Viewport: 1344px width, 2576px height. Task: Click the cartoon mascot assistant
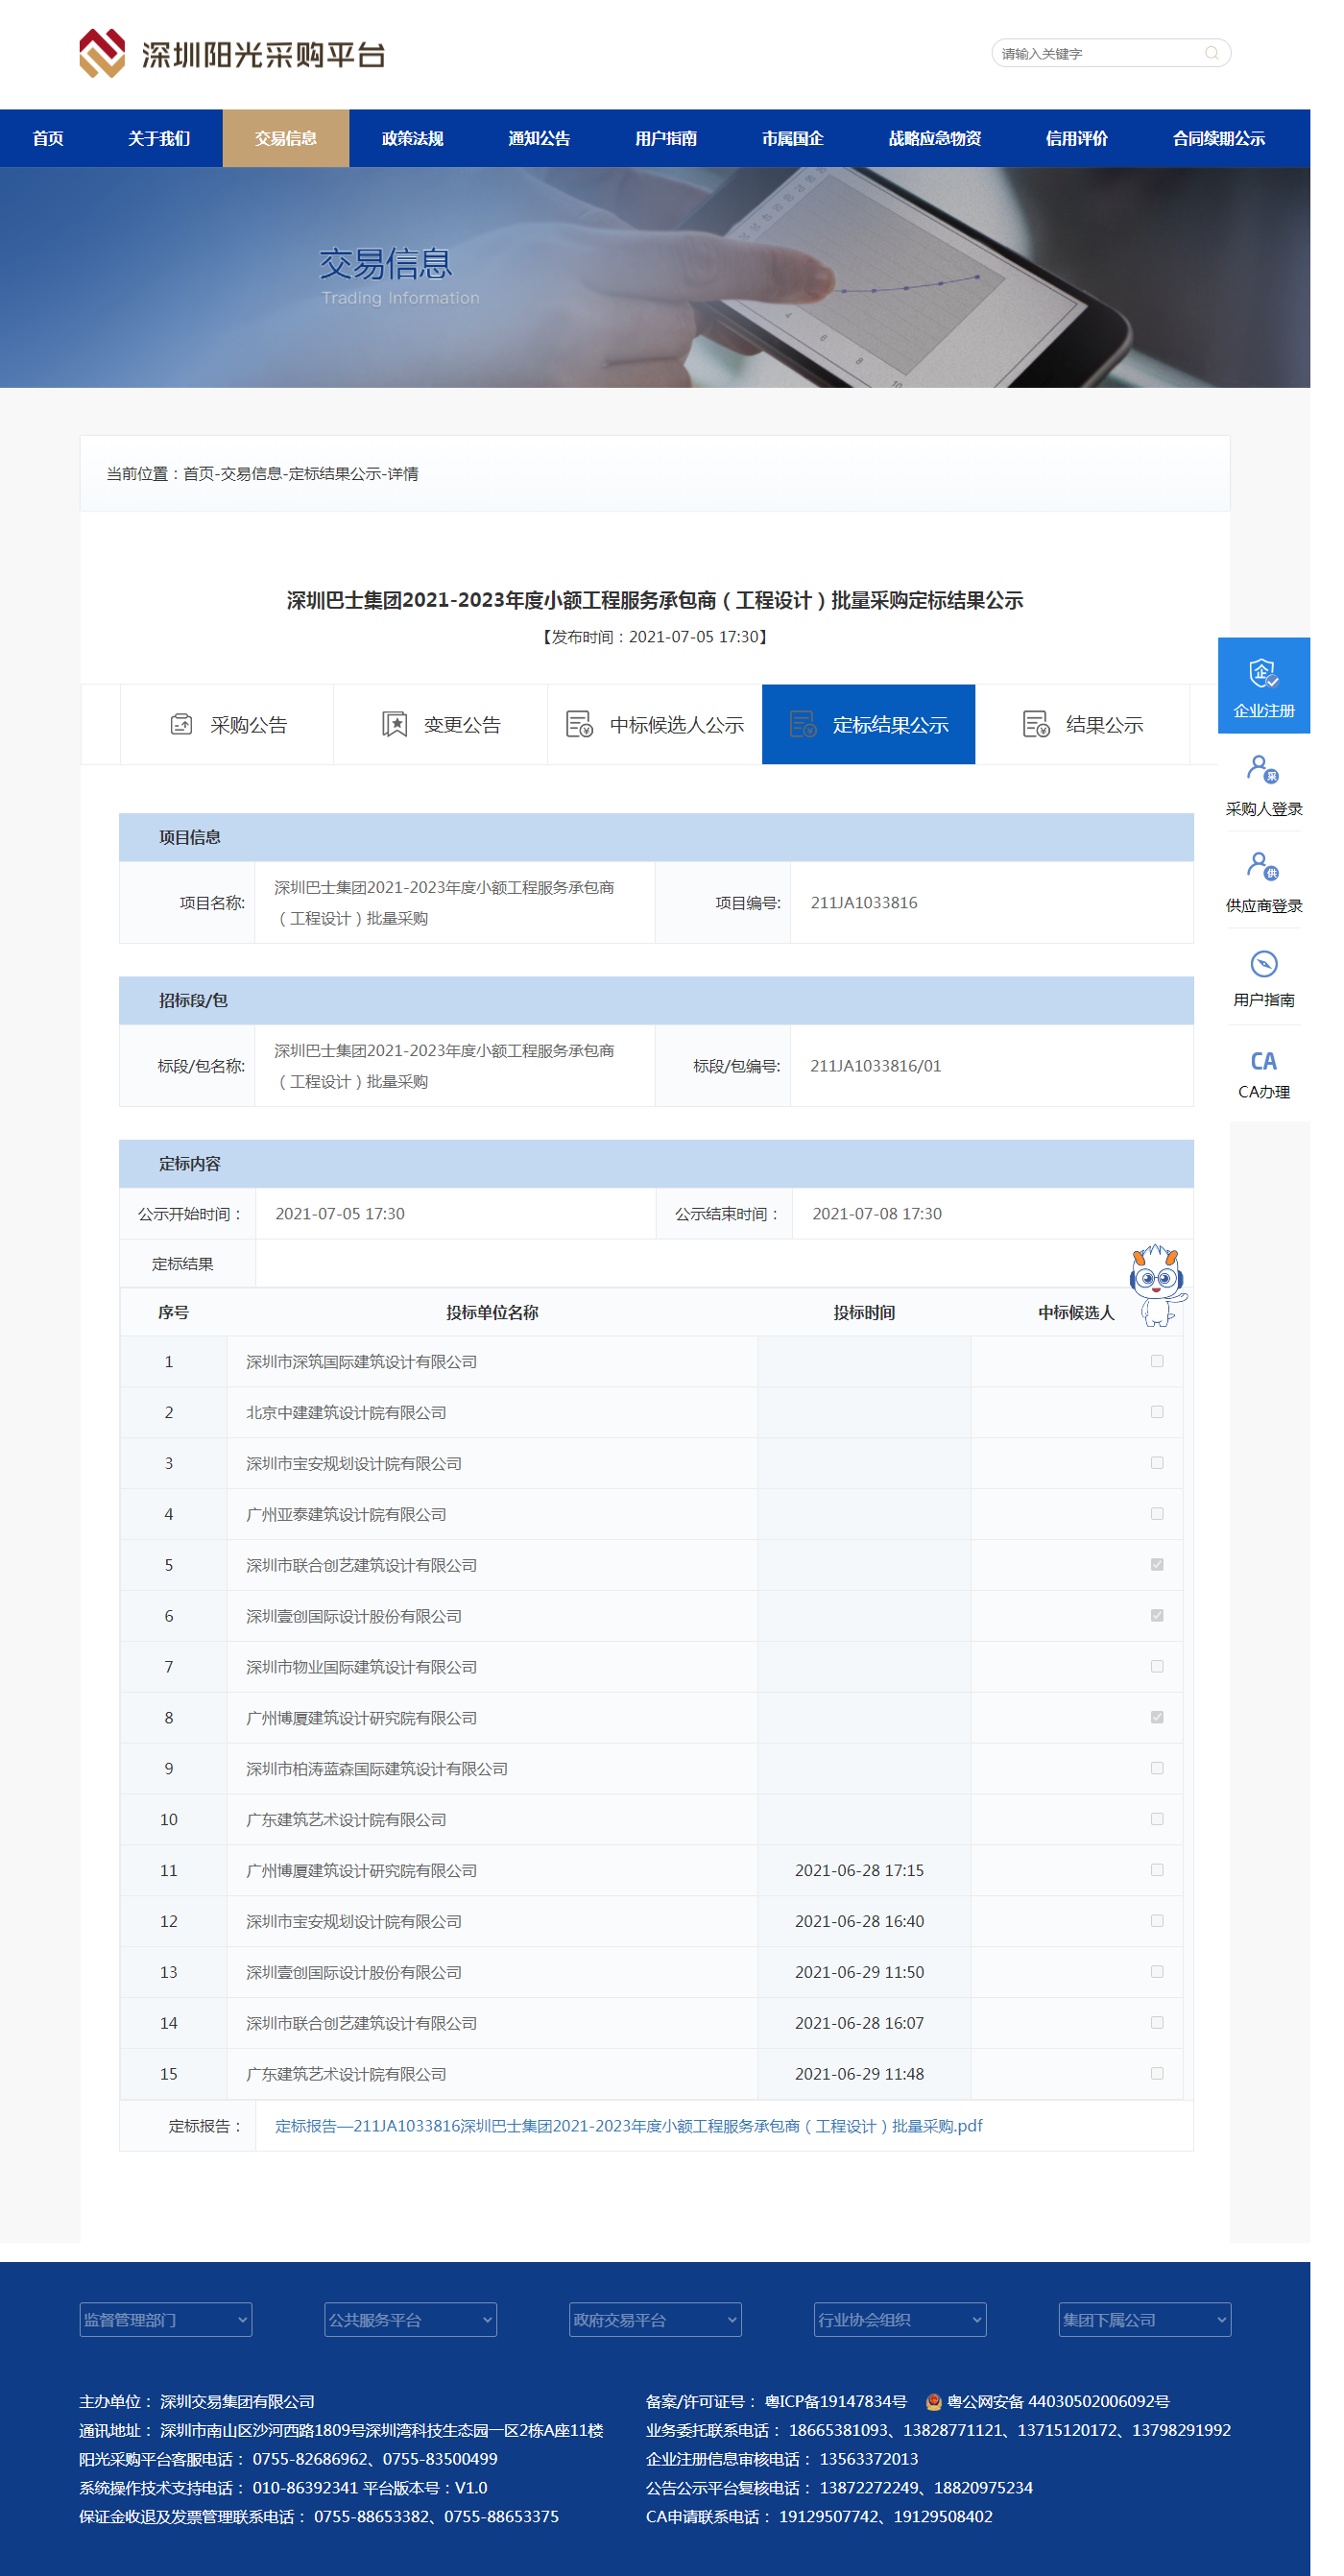[x=1158, y=1285]
